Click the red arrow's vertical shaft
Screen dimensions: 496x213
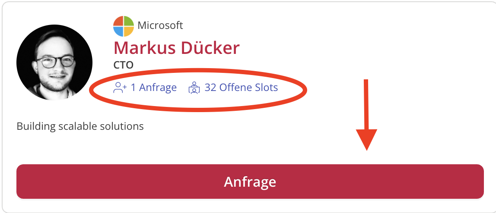coord(366,104)
